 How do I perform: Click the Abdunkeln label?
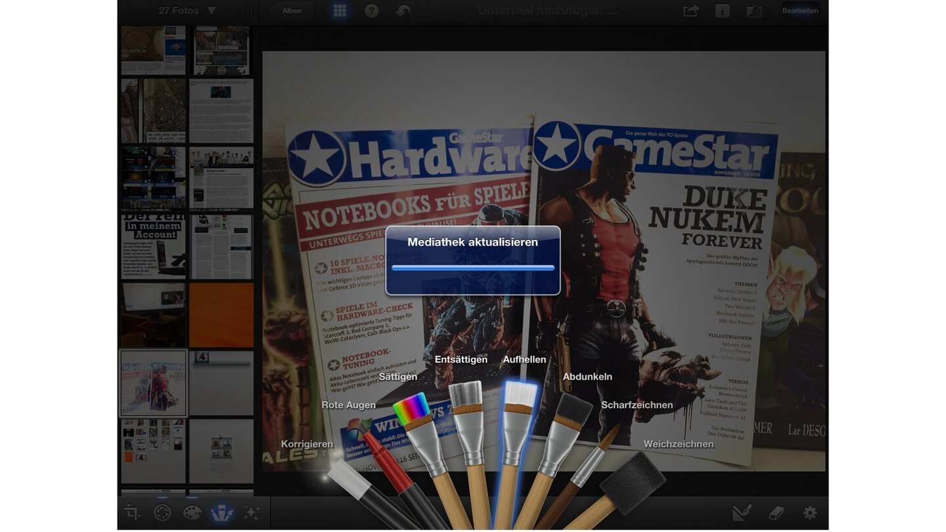tap(587, 377)
